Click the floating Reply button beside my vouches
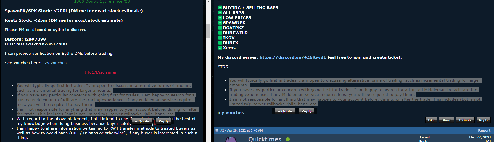Screen dimensions: 494x142 pyautogui.click(x=306, y=111)
